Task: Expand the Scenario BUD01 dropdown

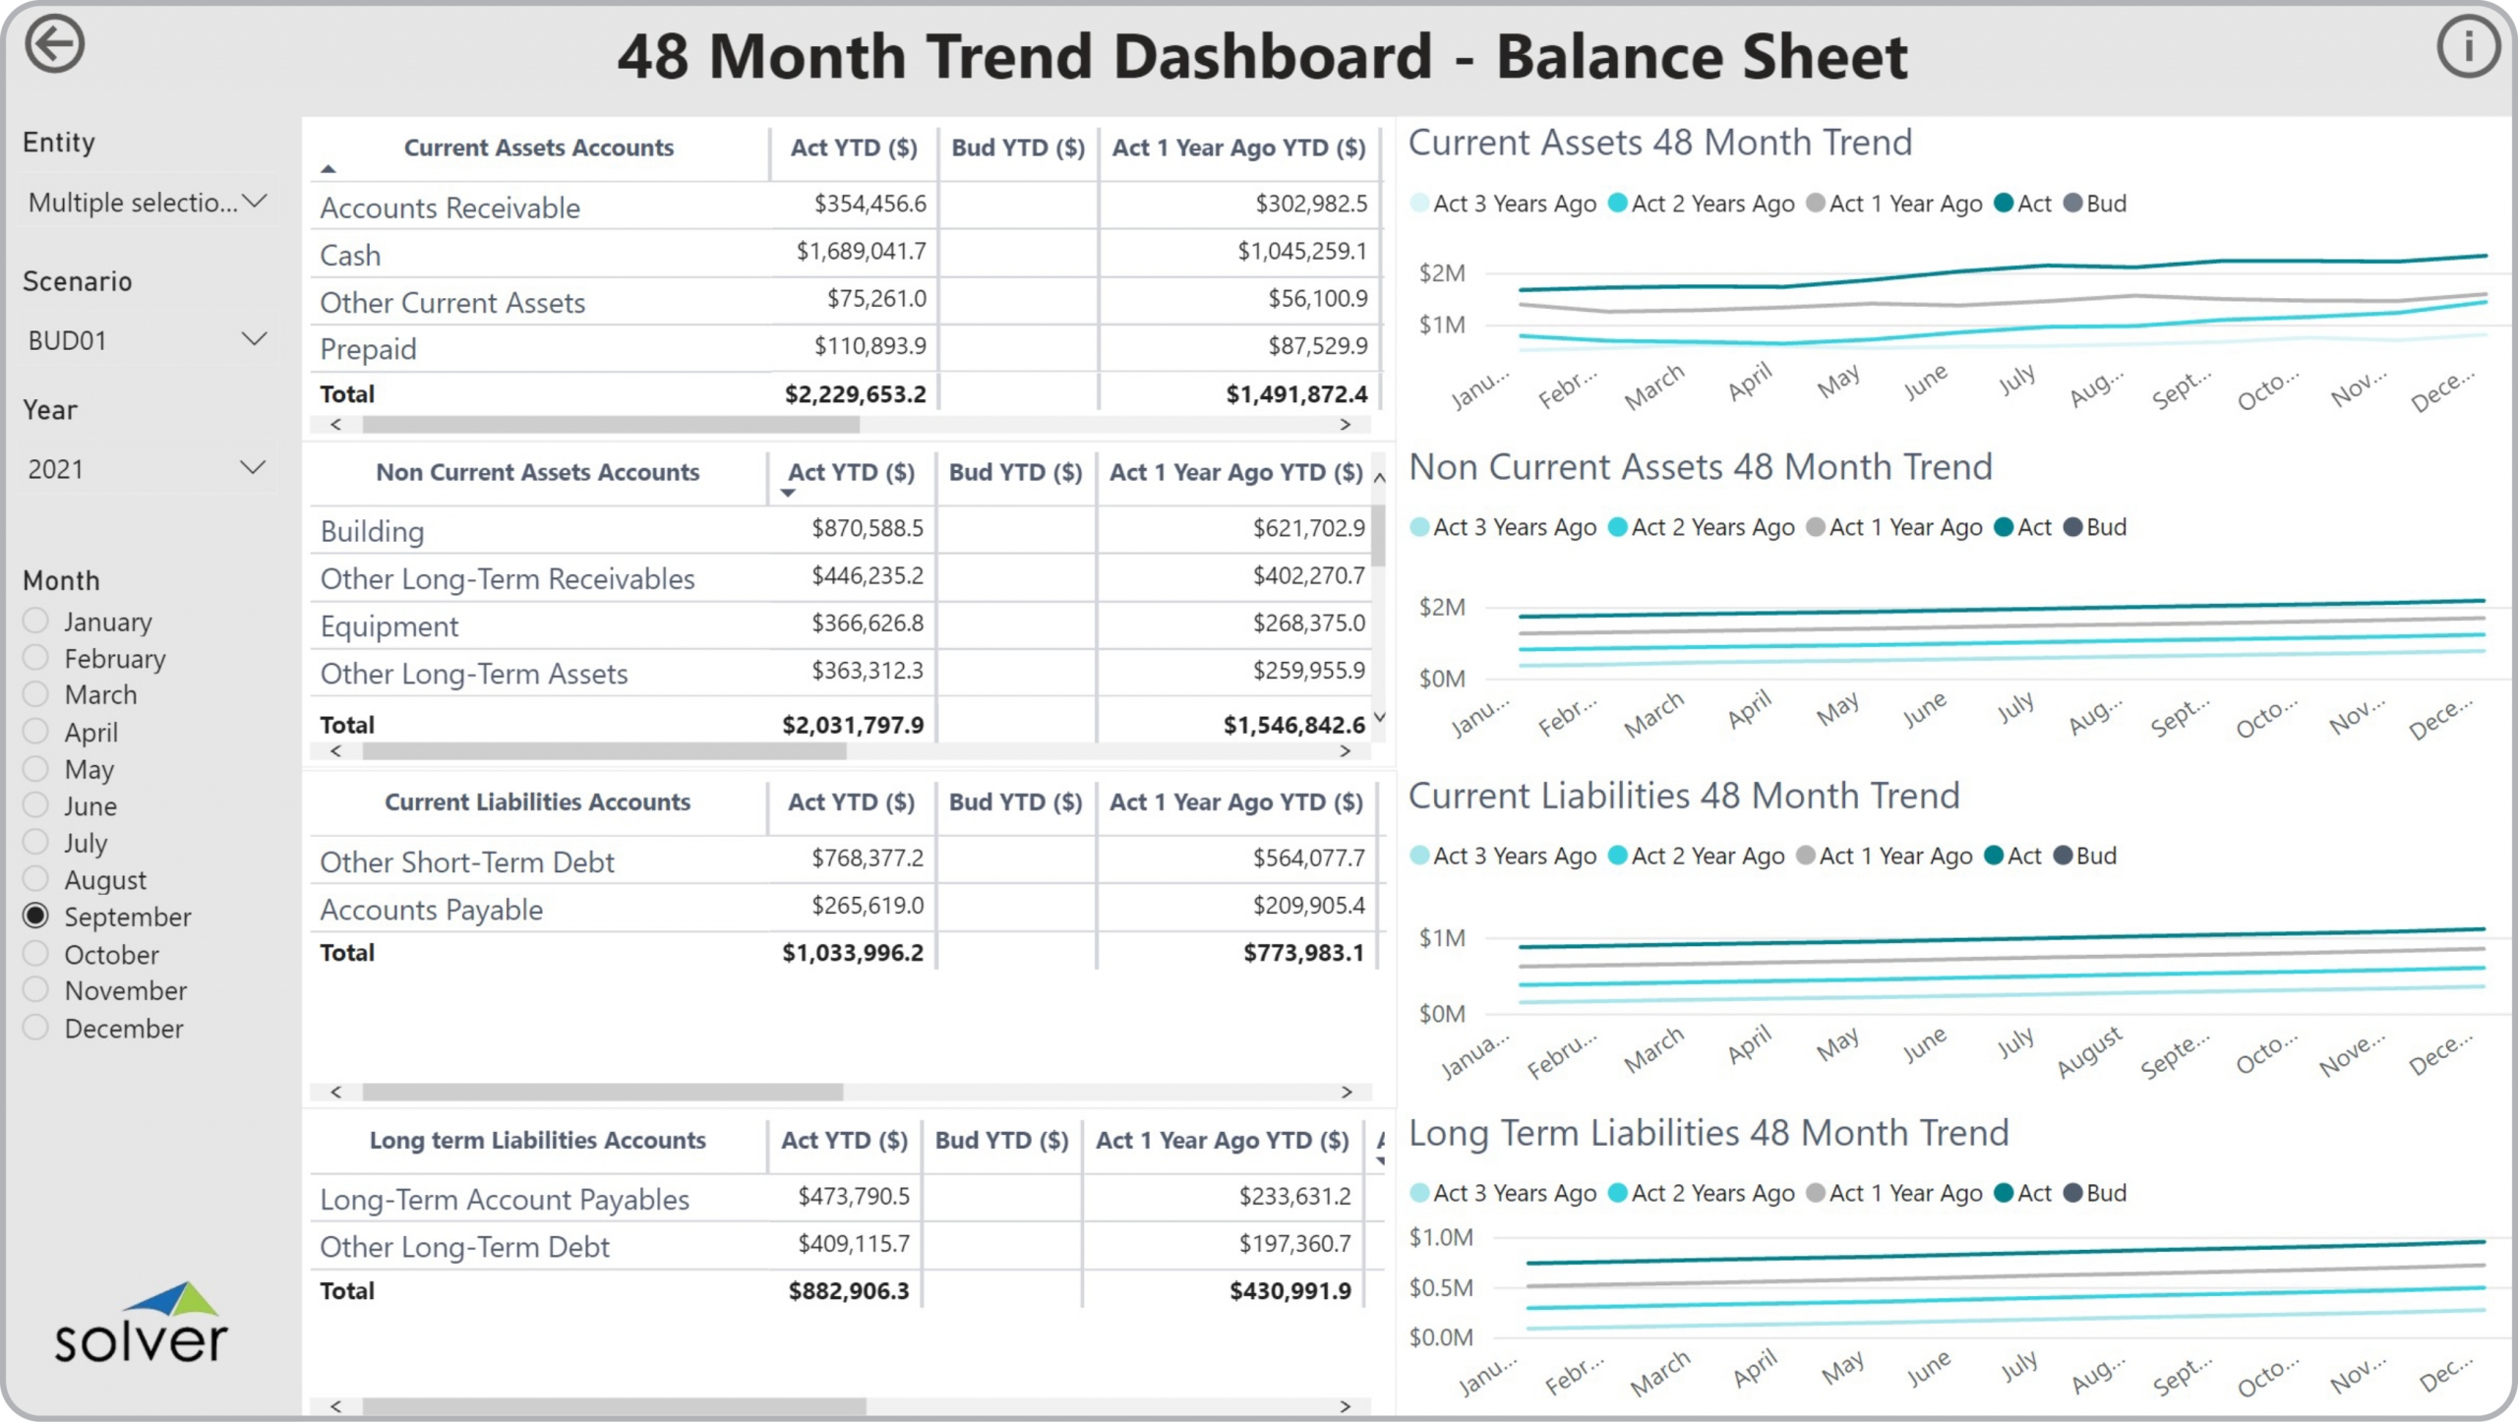Action: click(148, 340)
